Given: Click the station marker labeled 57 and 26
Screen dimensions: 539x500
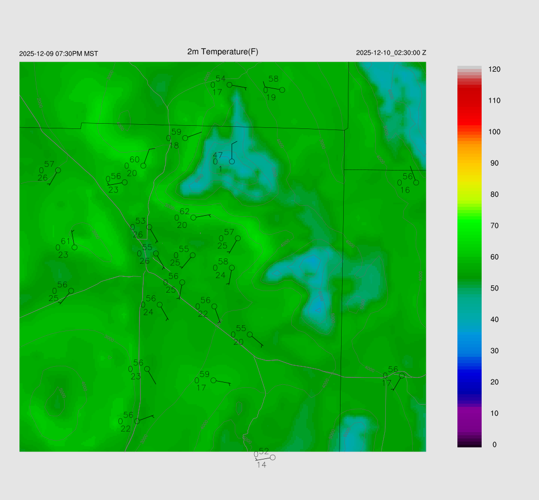Looking at the screenshot, I should (x=58, y=170).
